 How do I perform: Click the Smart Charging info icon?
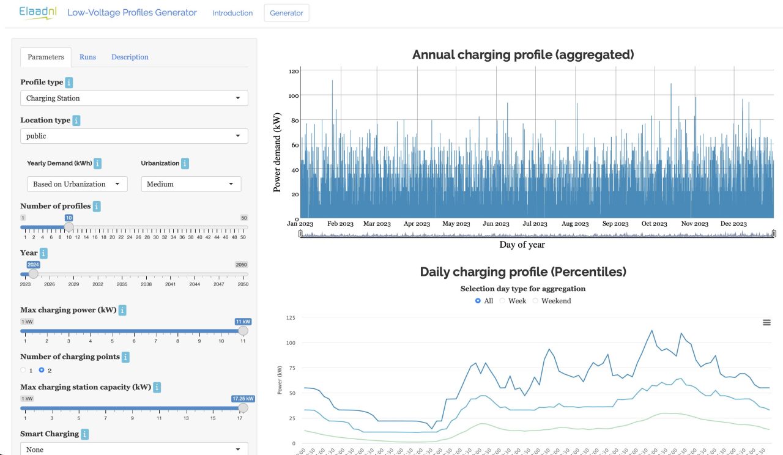point(85,434)
